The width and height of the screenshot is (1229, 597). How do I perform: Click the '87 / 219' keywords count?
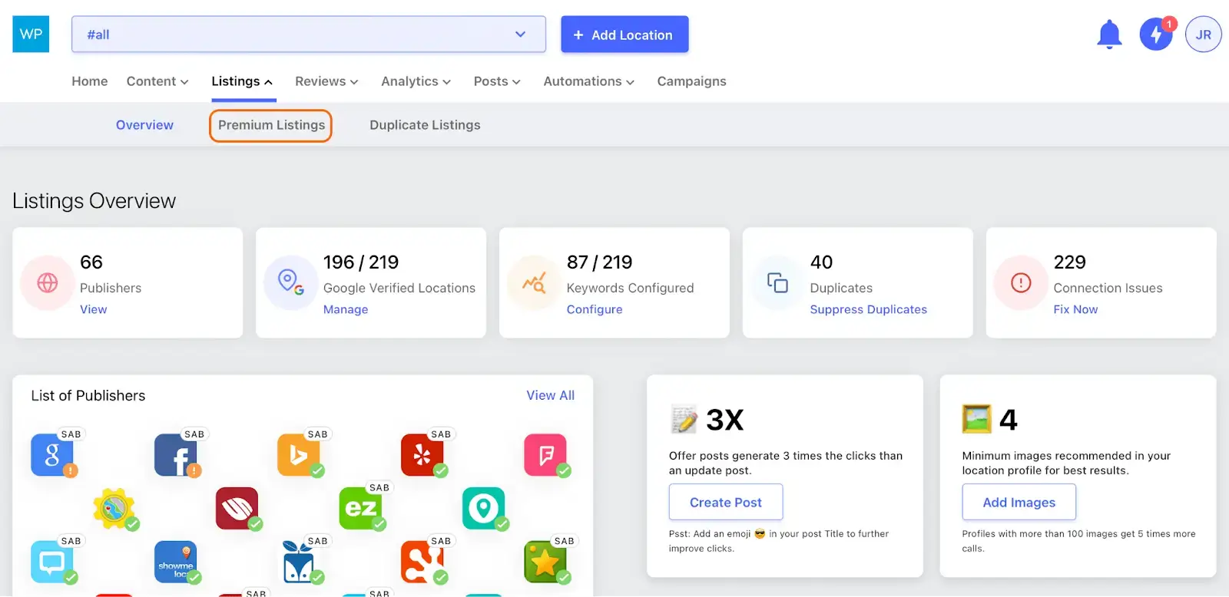click(599, 262)
